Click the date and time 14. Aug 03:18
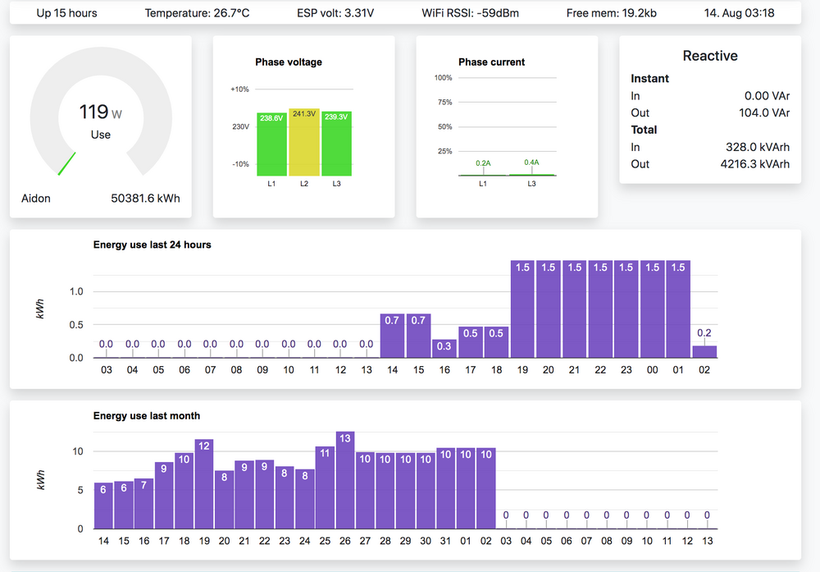 coord(741,14)
